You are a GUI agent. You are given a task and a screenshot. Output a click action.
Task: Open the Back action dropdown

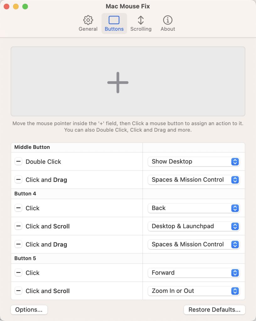[x=194, y=208]
